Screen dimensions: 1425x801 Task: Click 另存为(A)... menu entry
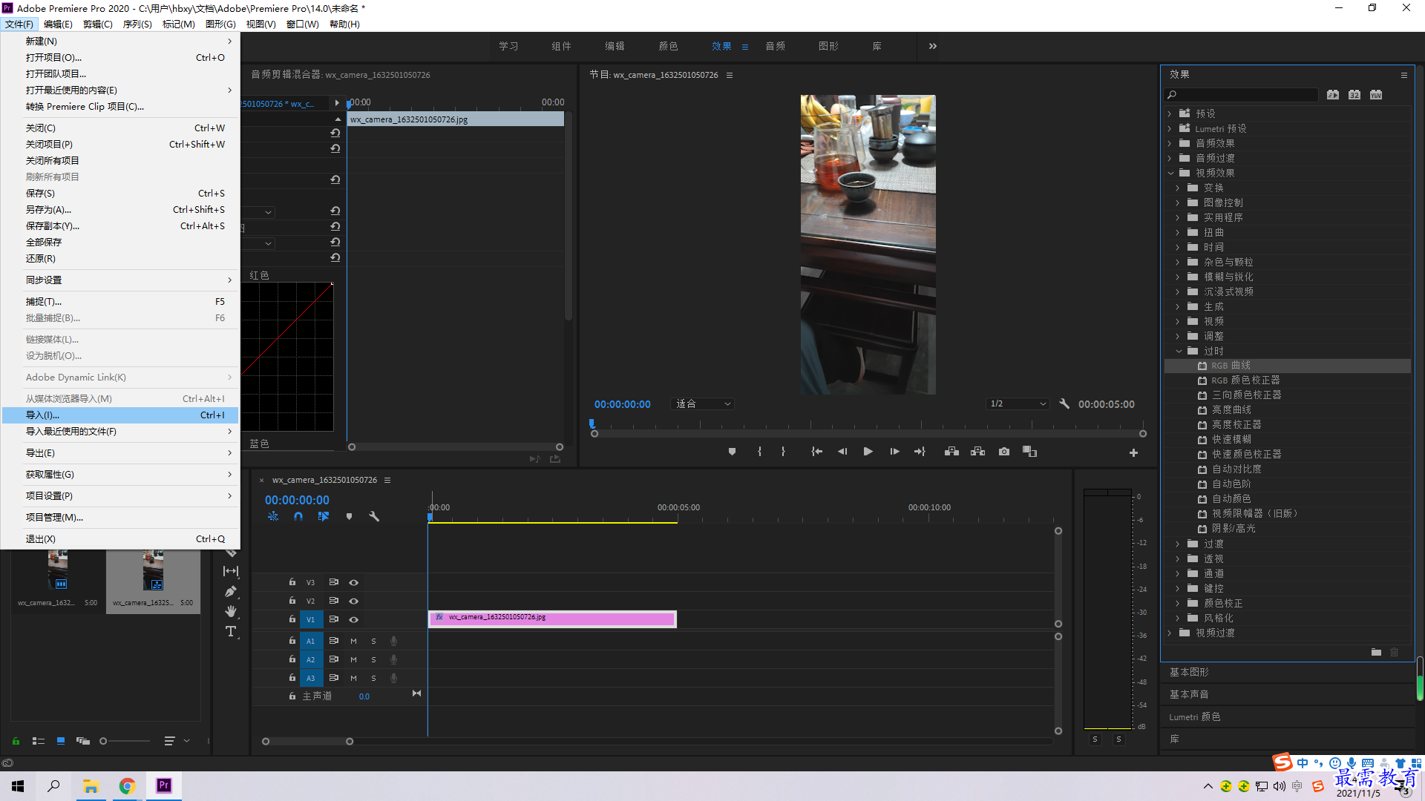[121, 210]
